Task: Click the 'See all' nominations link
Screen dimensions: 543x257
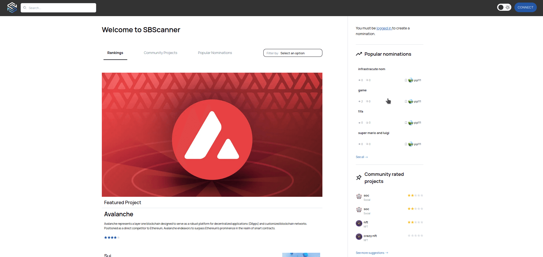Action: point(362,157)
